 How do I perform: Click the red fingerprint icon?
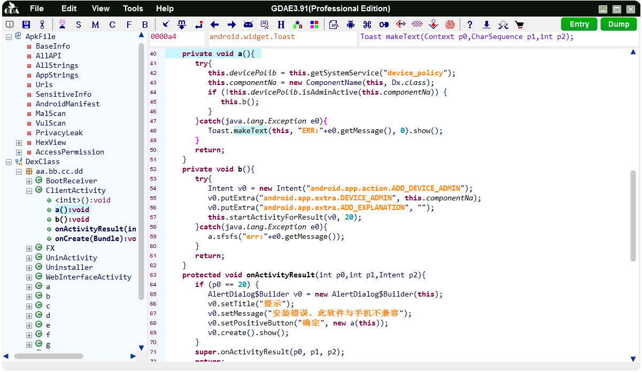point(450,25)
